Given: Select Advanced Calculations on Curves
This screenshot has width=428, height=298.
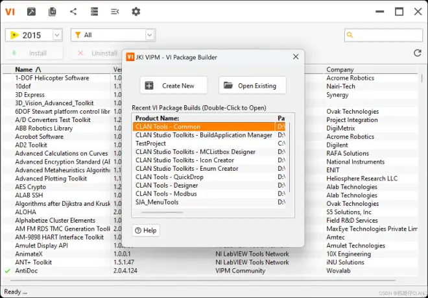Looking at the screenshot, I should tap(62, 153).
